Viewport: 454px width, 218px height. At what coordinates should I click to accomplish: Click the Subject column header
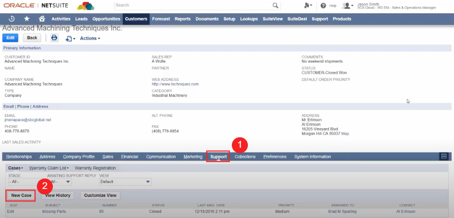53,205
